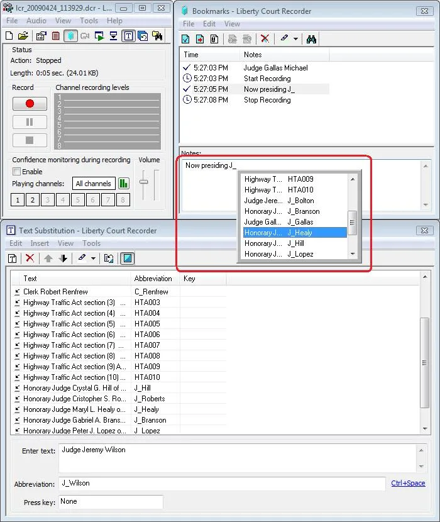The image size is (440, 522).
Task: Open a recording file with the folder icon
Action: tap(23, 36)
